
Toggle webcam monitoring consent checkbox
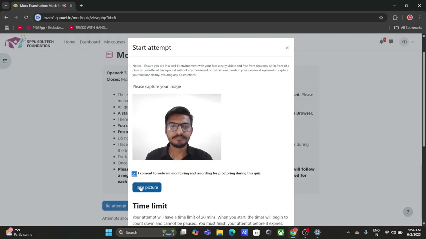point(134,174)
